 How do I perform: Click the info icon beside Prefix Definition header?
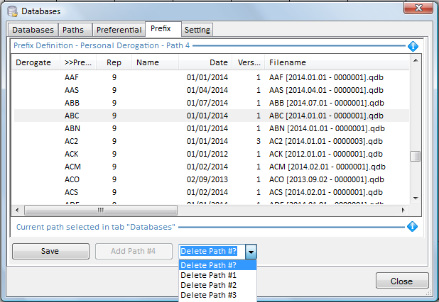[x=413, y=46]
